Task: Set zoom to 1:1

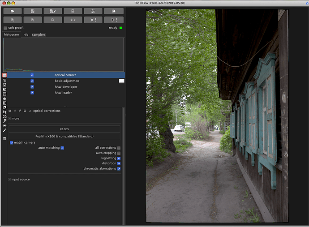Action: 73,20
